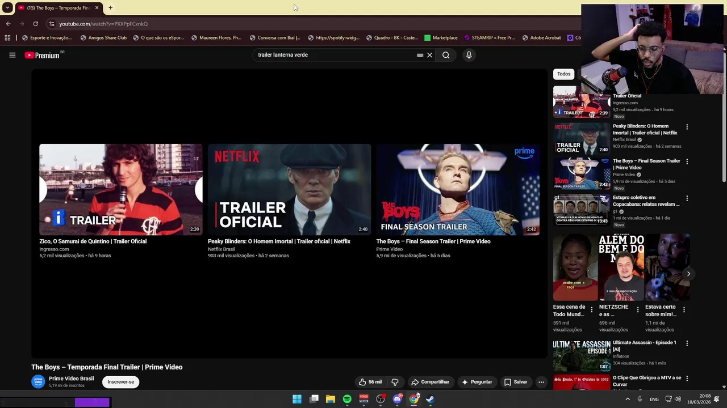727x408 pixels.
Task: Like the video with 56 mil
Action: pyautogui.click(x=370, y=382)
